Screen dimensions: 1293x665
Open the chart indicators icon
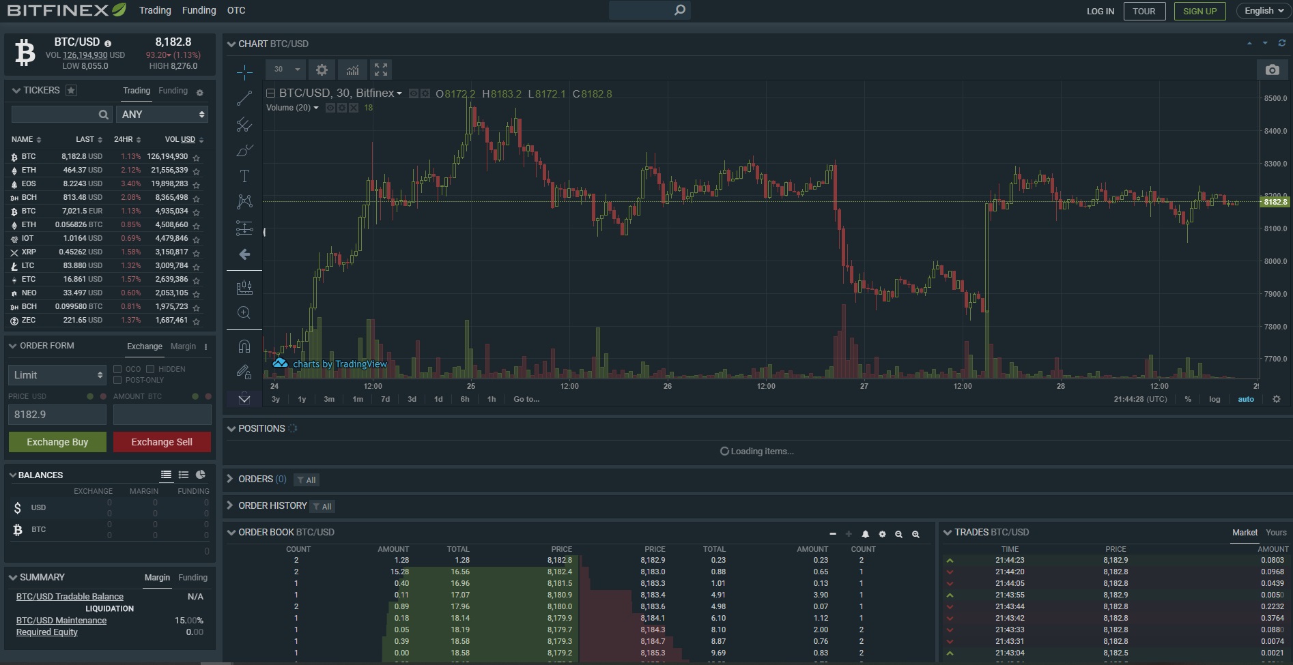(352, 70)
